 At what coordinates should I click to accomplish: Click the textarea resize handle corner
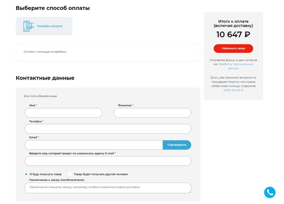click(x=190, y=192)
